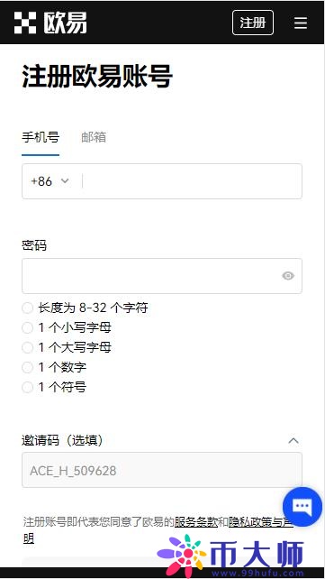Open the 服务条款 link

point(195,522)
